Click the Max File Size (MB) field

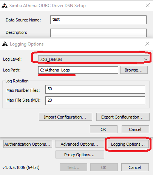coord(95,100)
